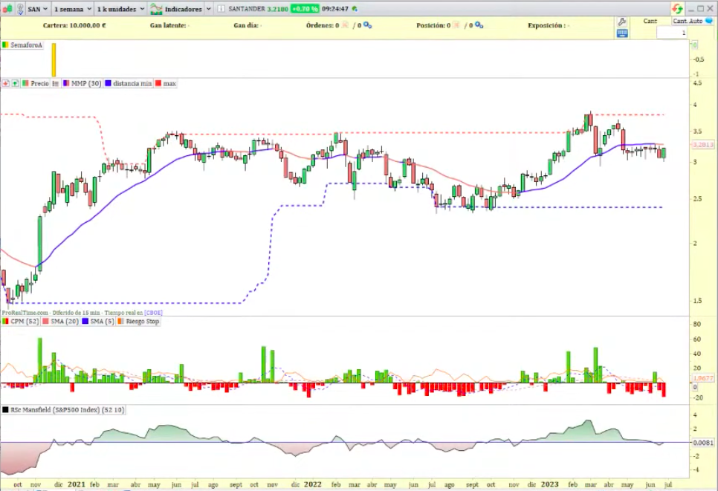Screen dimensions: 718x491
Task: Open the Riesgo Stop indicator label
Action: 143,321
